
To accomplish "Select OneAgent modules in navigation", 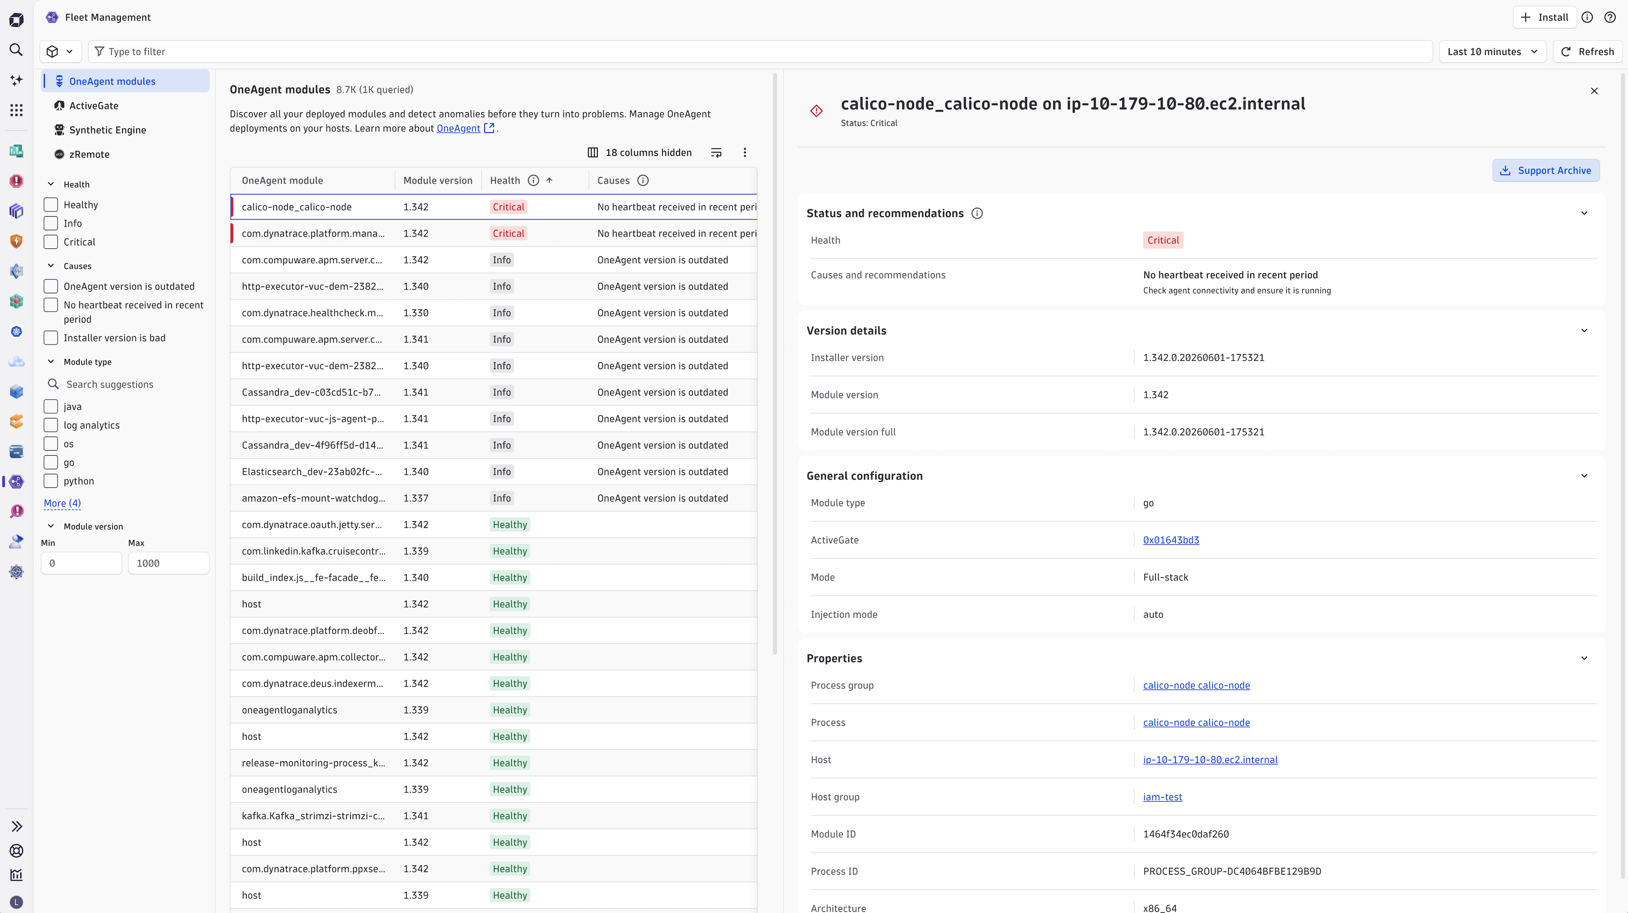I will point(126,81).
